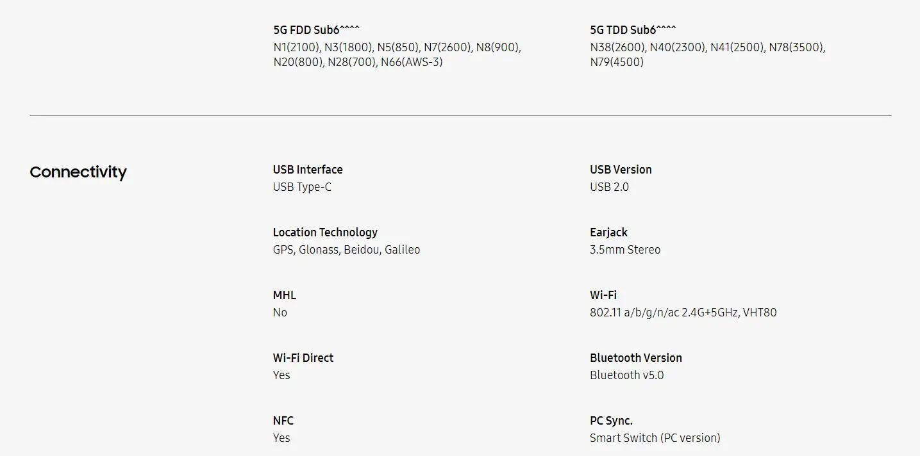Image resolution: width=920 pixels, height=456 pixels.
Task: Click the USB 2.0 value
Action: coord(609,187)
